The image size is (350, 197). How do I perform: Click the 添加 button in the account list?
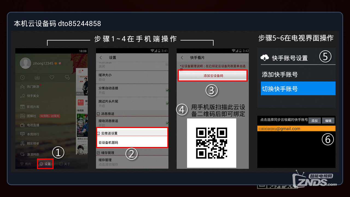(x=314, y=121)
